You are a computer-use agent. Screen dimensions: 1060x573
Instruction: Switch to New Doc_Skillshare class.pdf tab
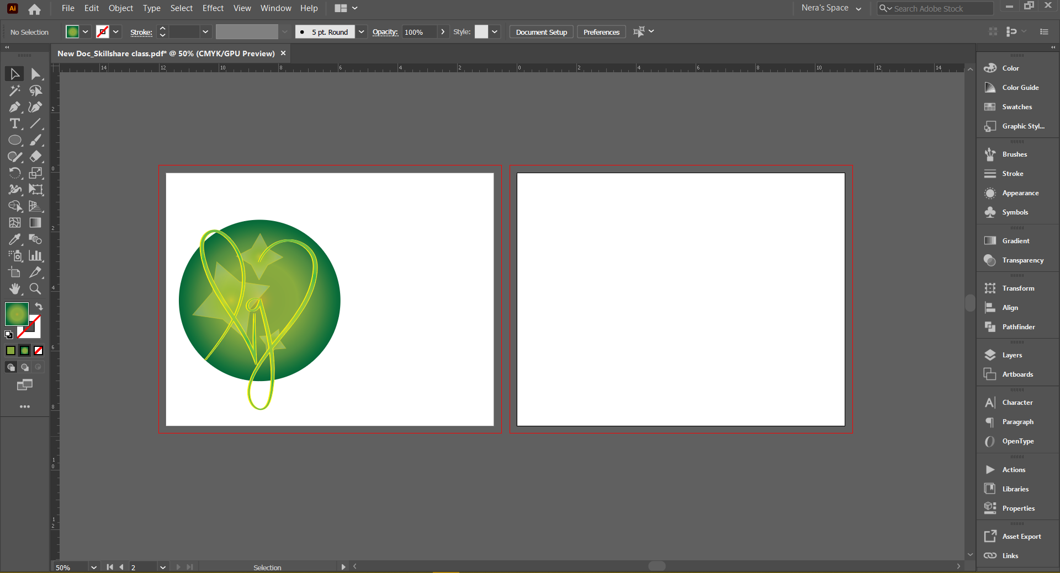(x=166, y=53)
